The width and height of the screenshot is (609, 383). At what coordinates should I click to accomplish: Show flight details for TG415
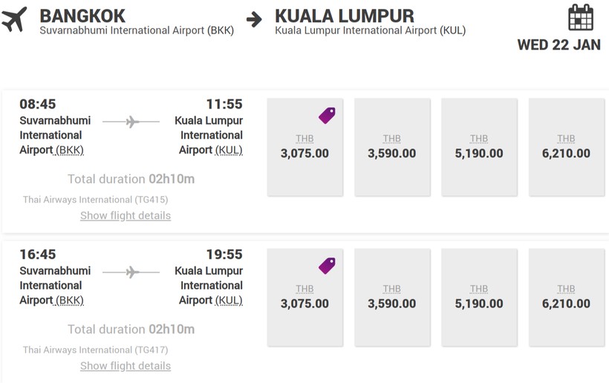126,216
